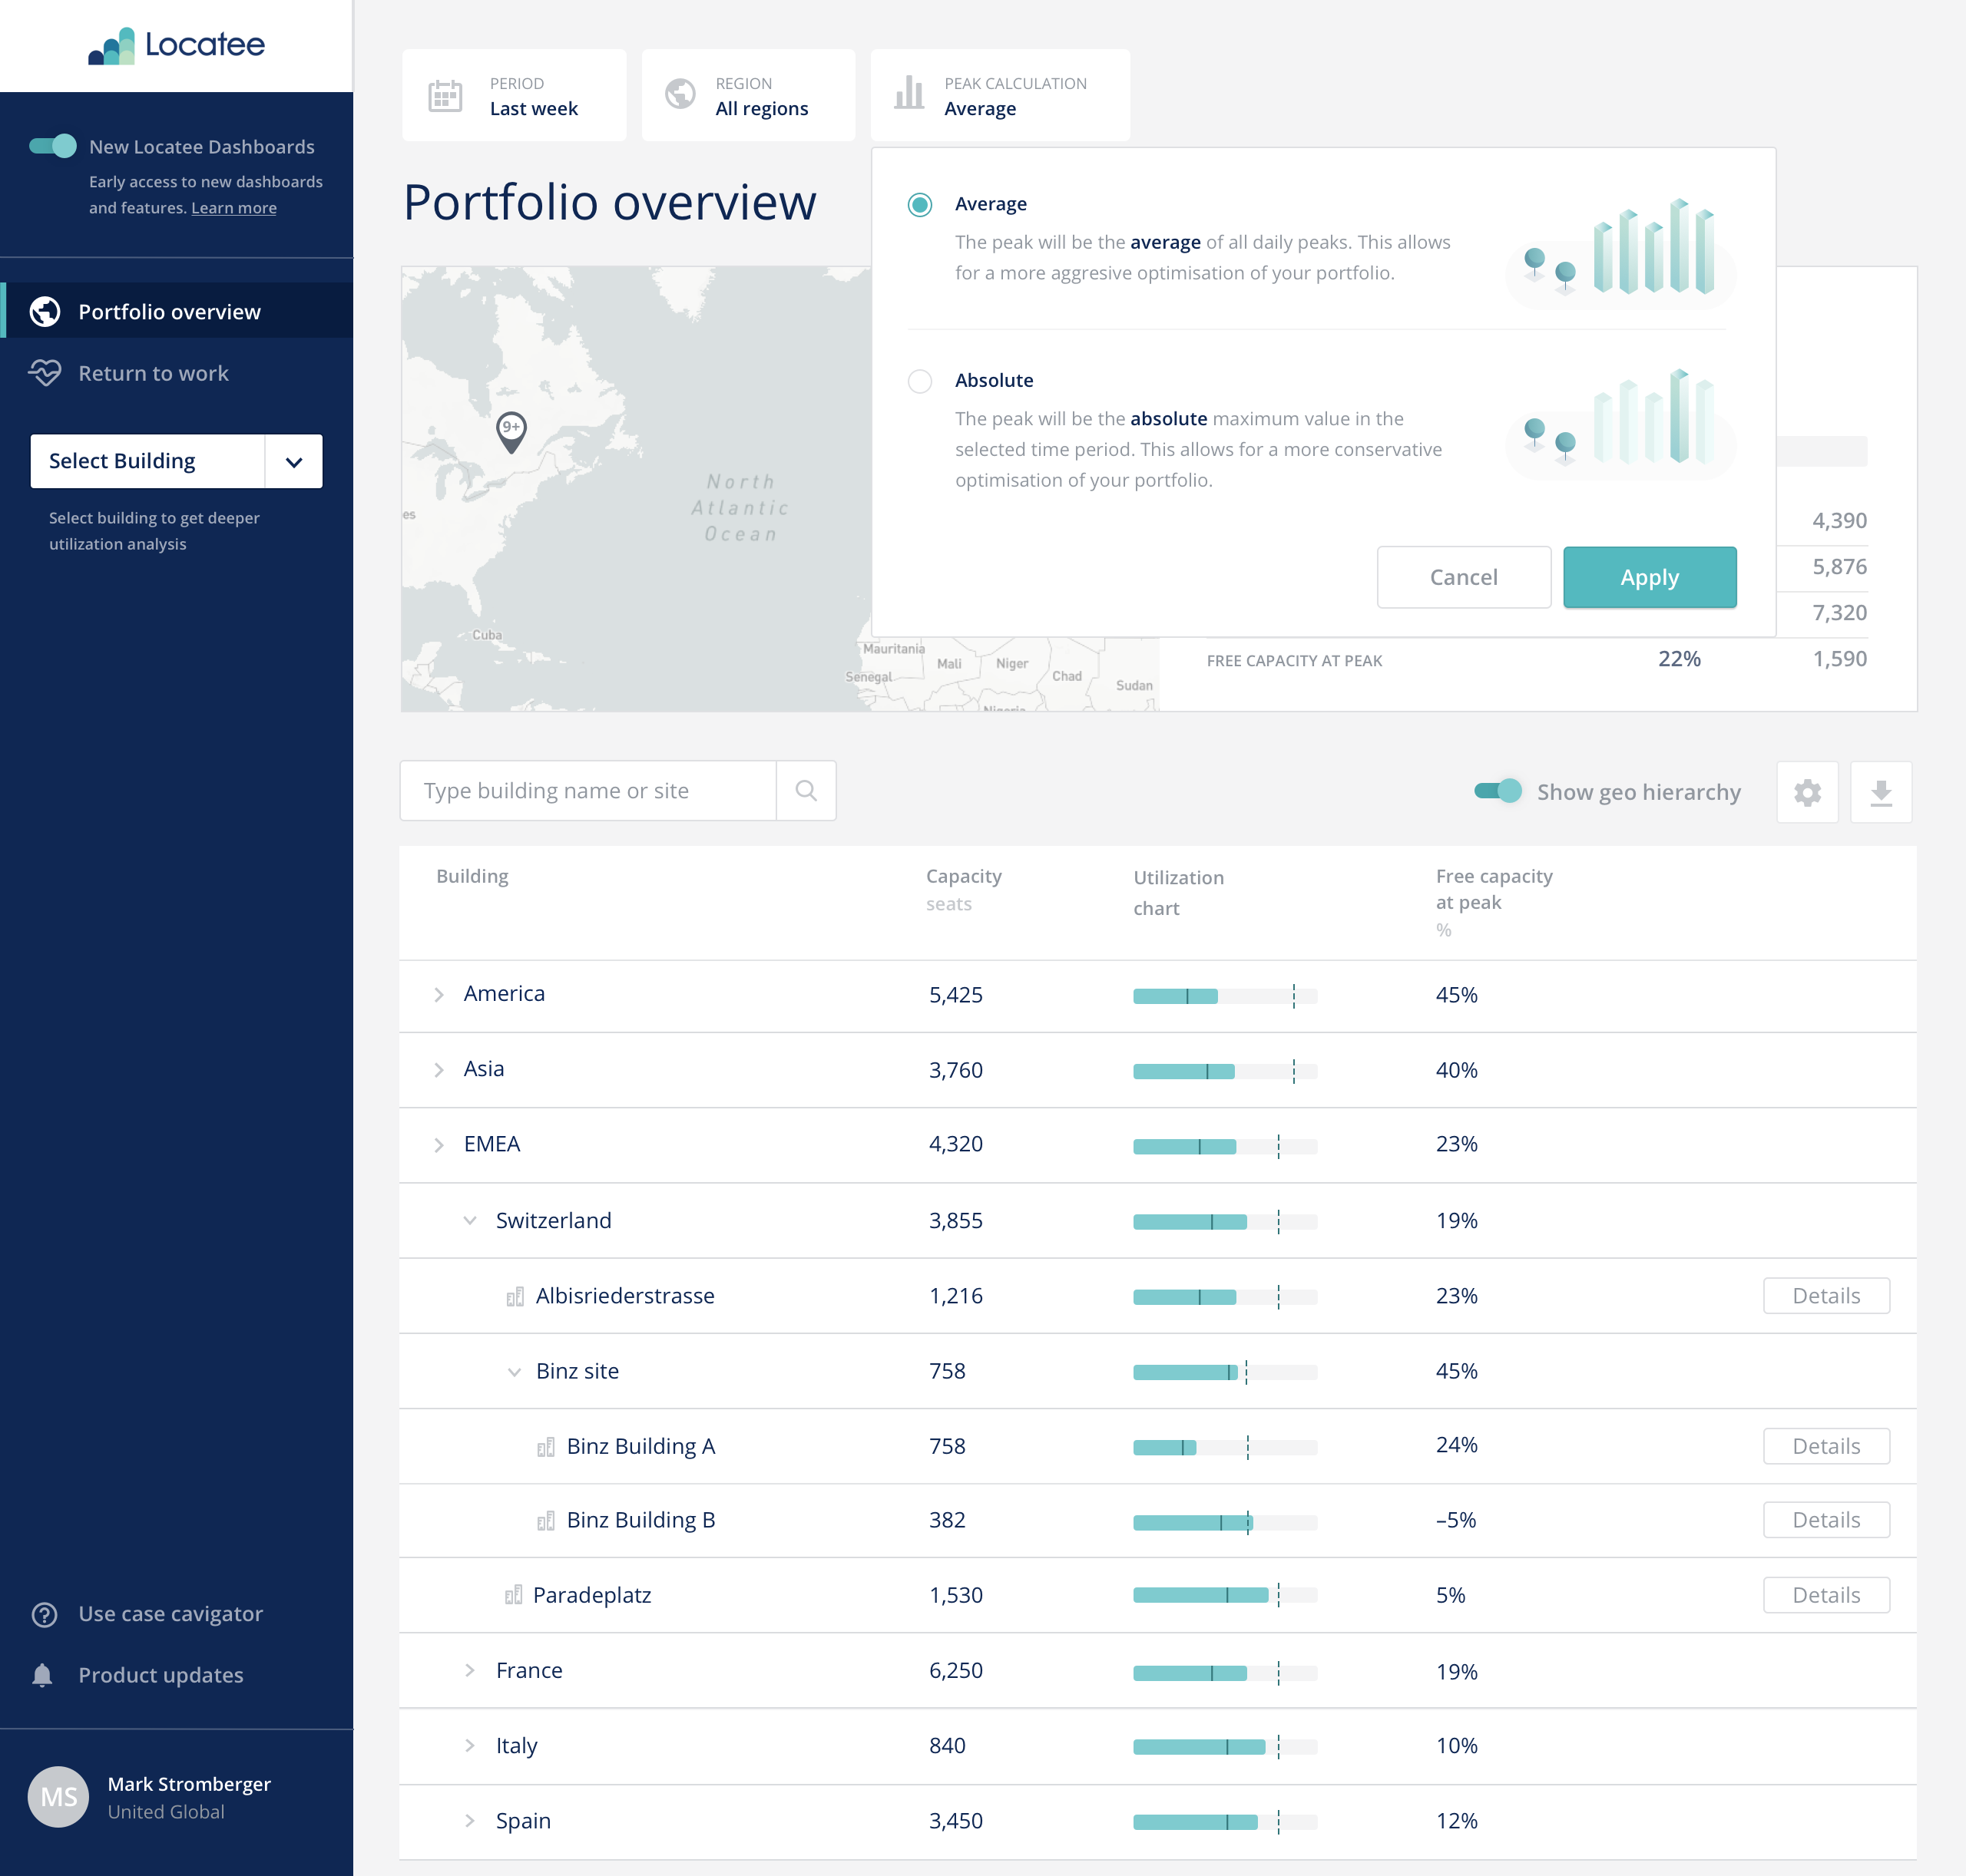Click the search magnifier icon
This screenshot has width=1966, height=1876.
pyautogui.click(x=806, y=791)
